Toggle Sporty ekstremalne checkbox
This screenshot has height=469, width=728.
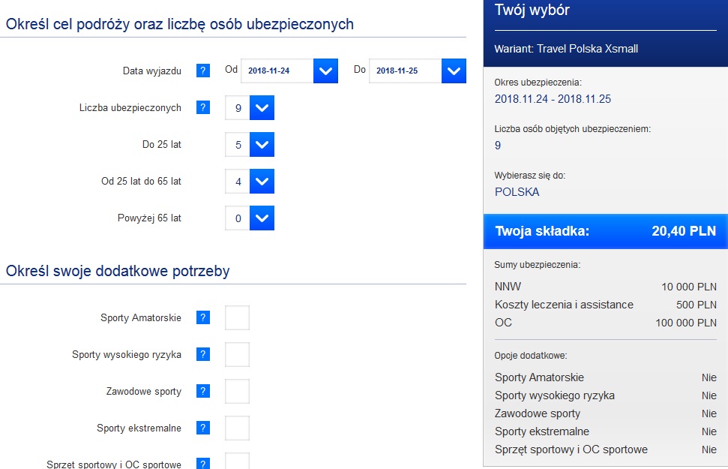[x=237, y=428]
